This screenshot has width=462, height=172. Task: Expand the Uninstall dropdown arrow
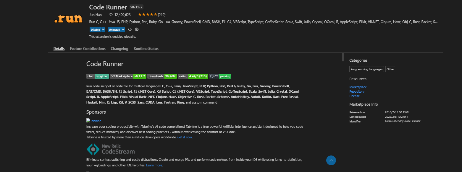tap(123, 30)
